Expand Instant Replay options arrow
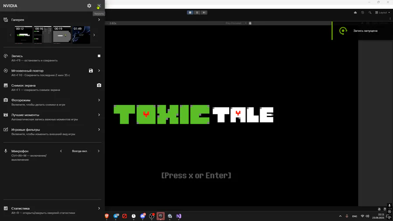Viewport: 393px width, 221px height. point(99,71)
